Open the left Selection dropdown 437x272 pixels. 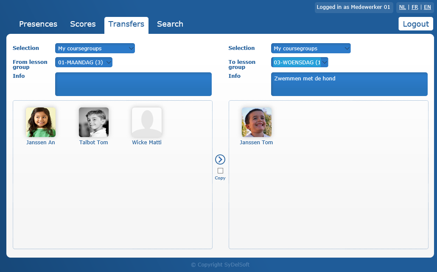(x=95, y=48)
